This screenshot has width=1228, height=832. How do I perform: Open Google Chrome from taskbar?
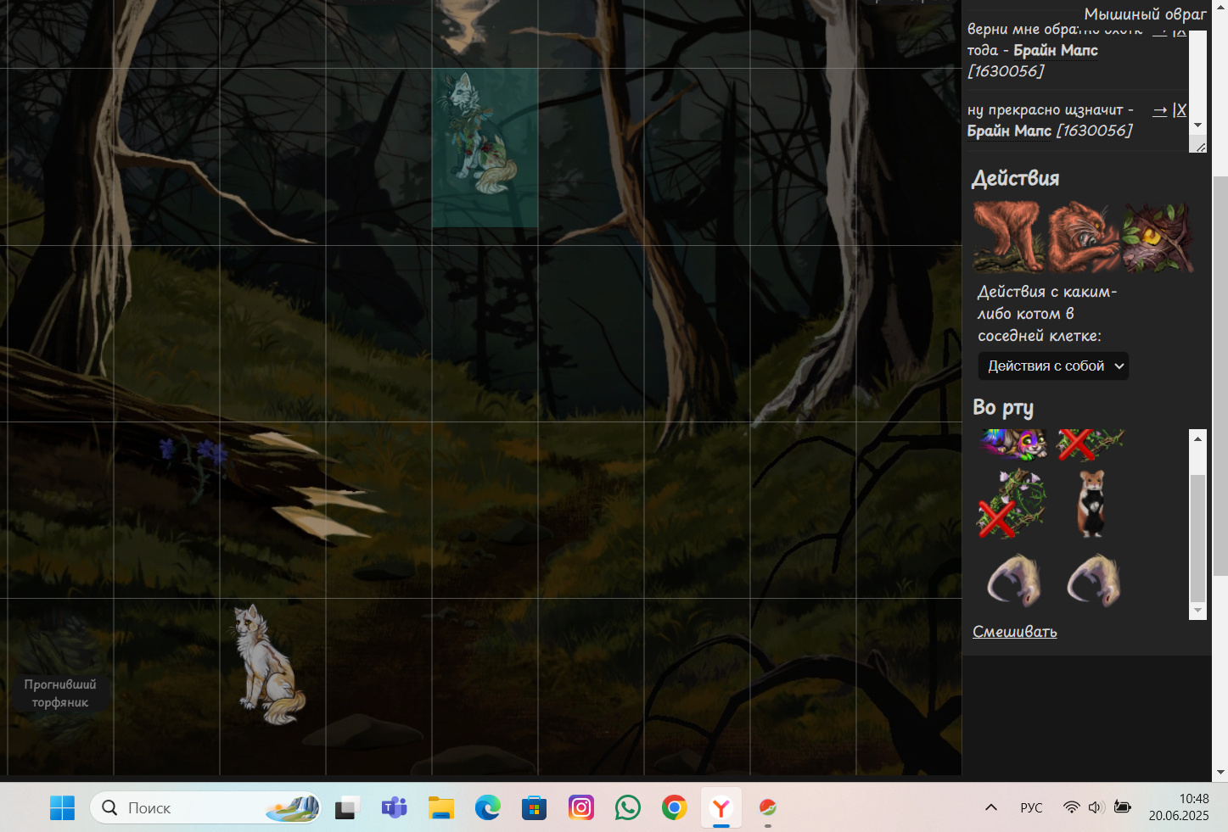pyautogui.click(x=675, y=807)
